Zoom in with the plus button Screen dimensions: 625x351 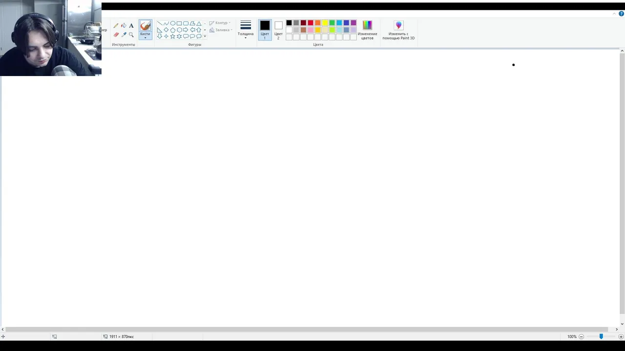[x=621, y=336]
